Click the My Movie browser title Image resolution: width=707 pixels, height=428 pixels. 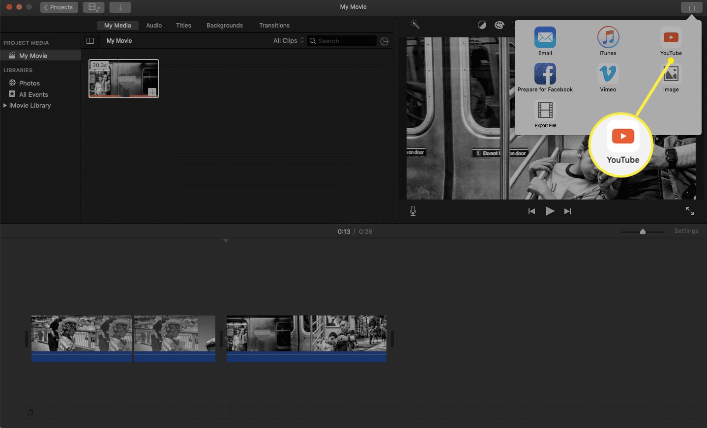pyautogui.click(x=119, y=41)
